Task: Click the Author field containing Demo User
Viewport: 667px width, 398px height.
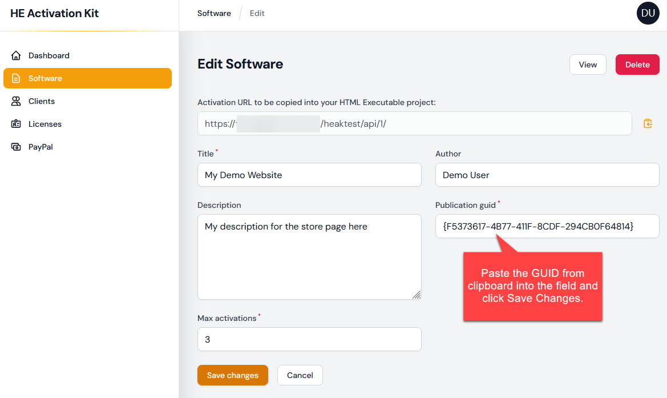Action: (547, 175)
